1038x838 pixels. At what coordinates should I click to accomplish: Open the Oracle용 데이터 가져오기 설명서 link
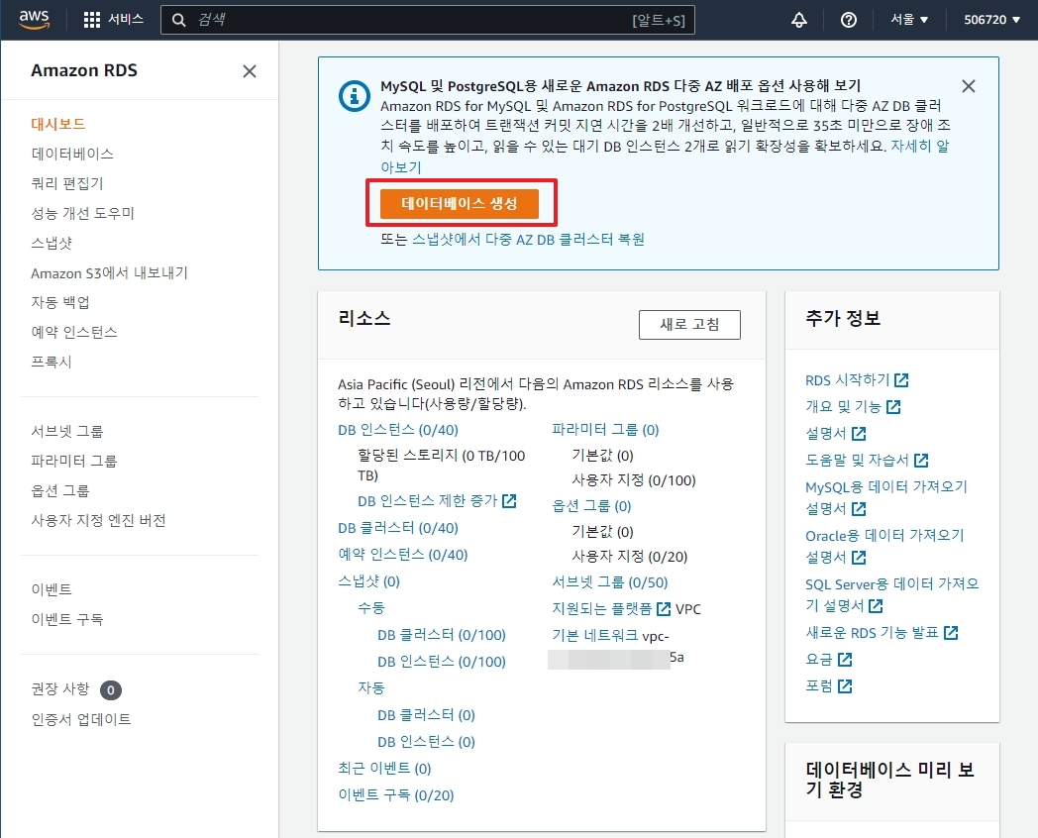coord(884,546)
